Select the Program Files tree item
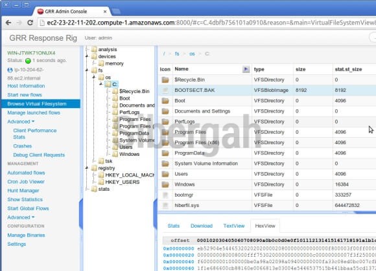This screenshot has width=376, height=271. tap(135, 120)
